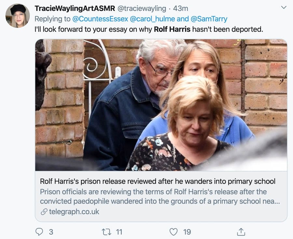The height and width of the screenshot is (239, 293).
Task: Click the reply speech bubble icon
Action: click(x=39, y=232)
